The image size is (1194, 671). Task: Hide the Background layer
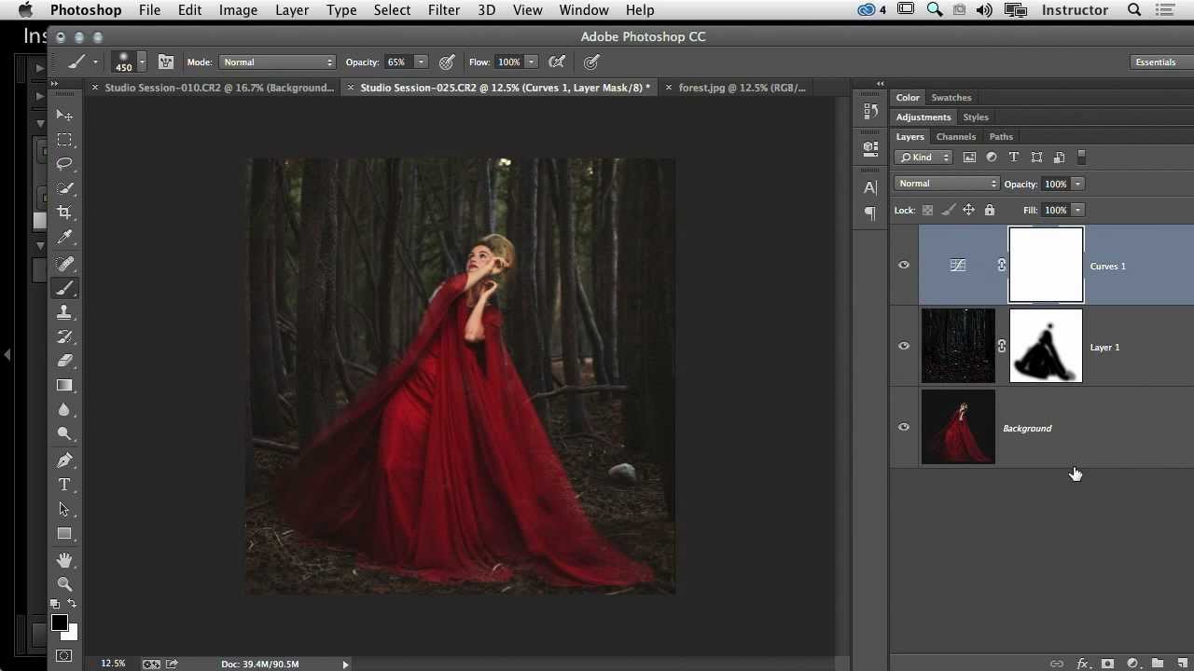coord(904,428)
